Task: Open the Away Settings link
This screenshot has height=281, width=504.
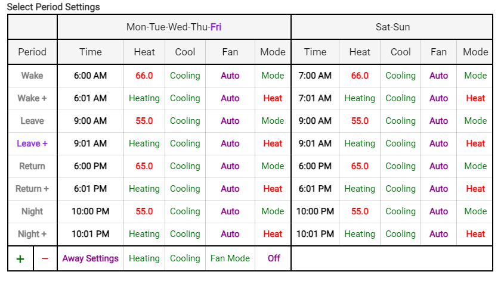Action: tap(91, 258)
